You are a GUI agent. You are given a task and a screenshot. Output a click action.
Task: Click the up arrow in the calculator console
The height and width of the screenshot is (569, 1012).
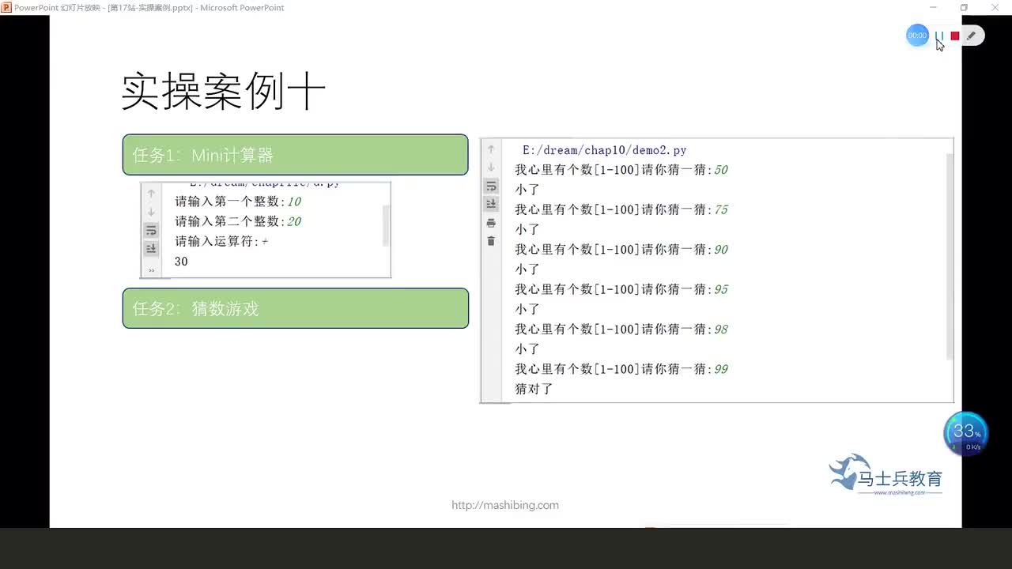(151, 194)
